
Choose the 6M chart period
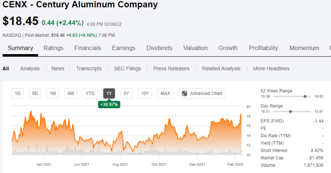click(71, 94)
